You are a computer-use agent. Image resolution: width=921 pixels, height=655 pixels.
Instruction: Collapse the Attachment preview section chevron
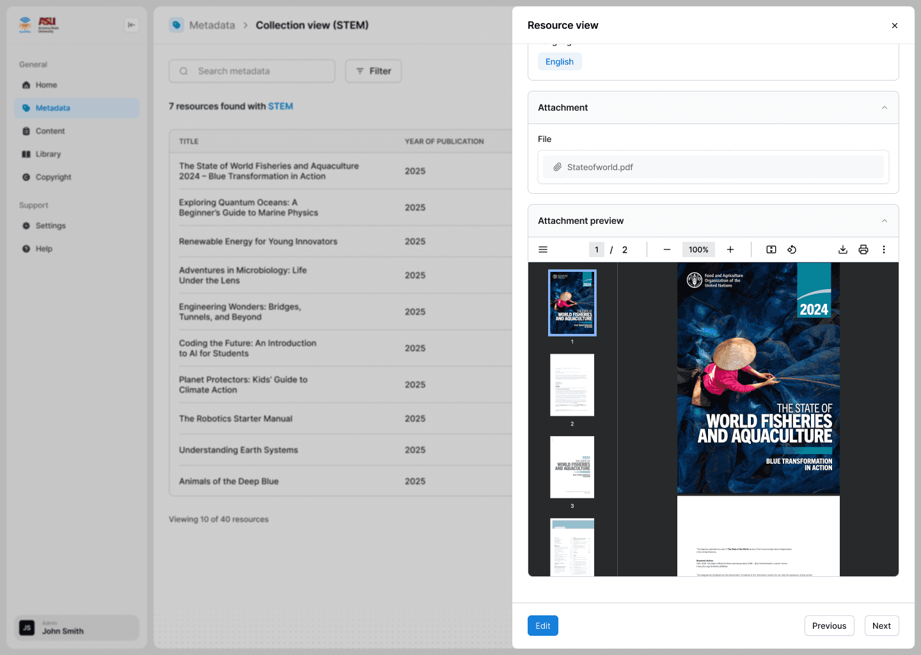click(885, 221)
